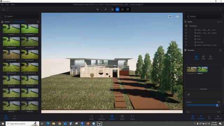The image size is (224, 126).
Task: Open the Library tab in bottom bar
Action: 6,117
